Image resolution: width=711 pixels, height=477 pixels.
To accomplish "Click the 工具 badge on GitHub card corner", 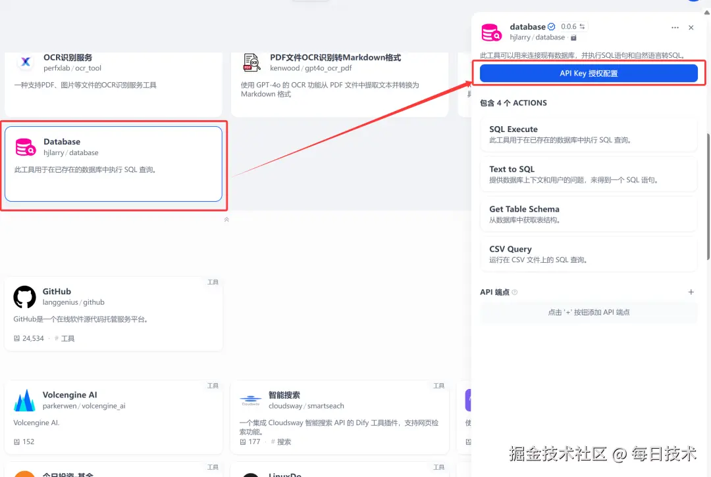I will coord(213,282).
